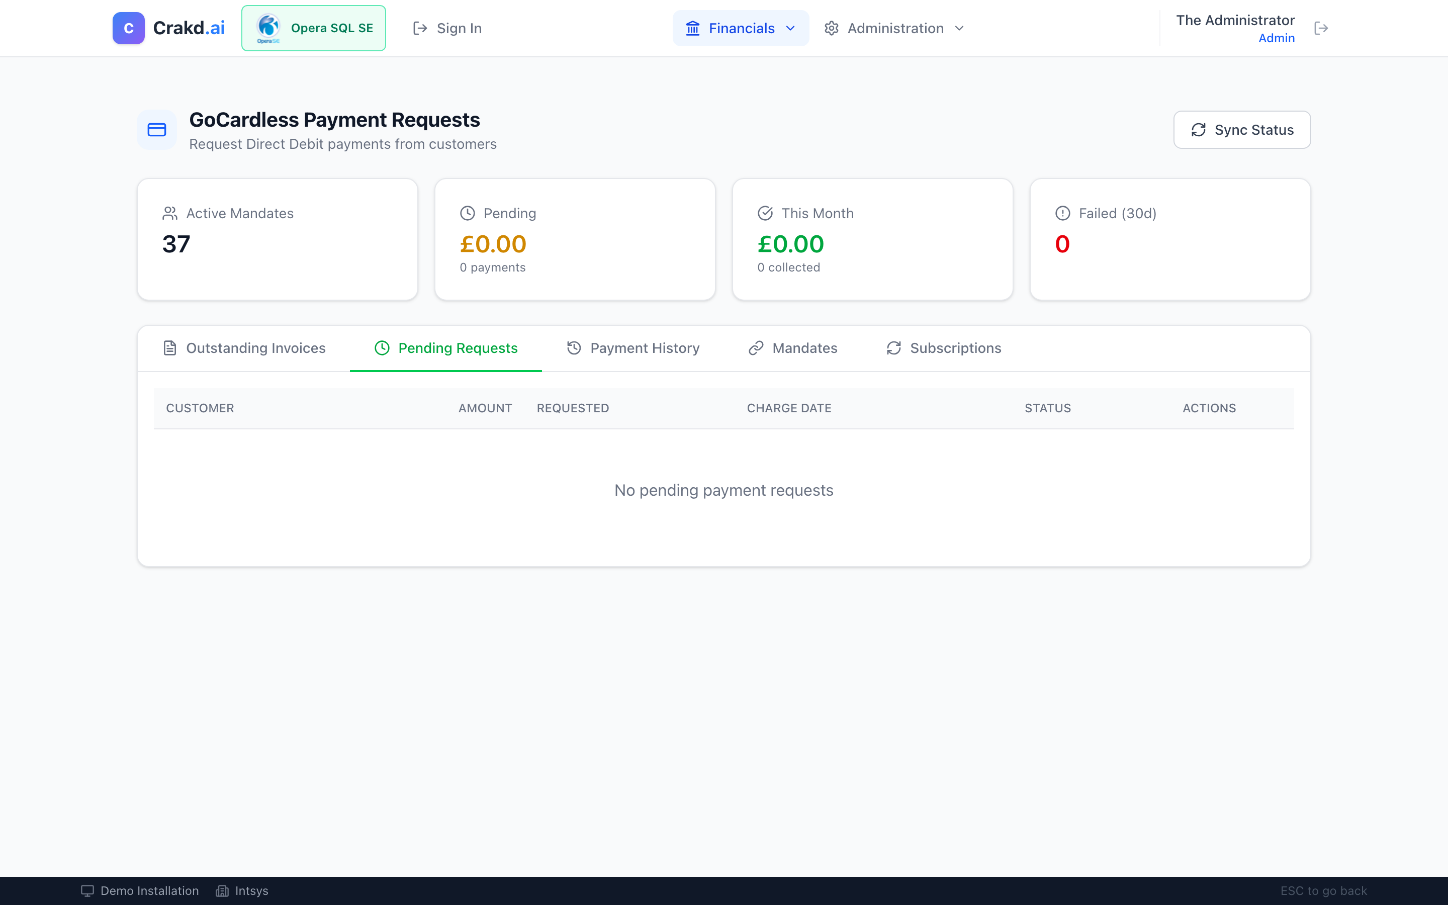Click the credit card page icon
The height and width of the screenshot is (905, 1448).
click(157, 130)
